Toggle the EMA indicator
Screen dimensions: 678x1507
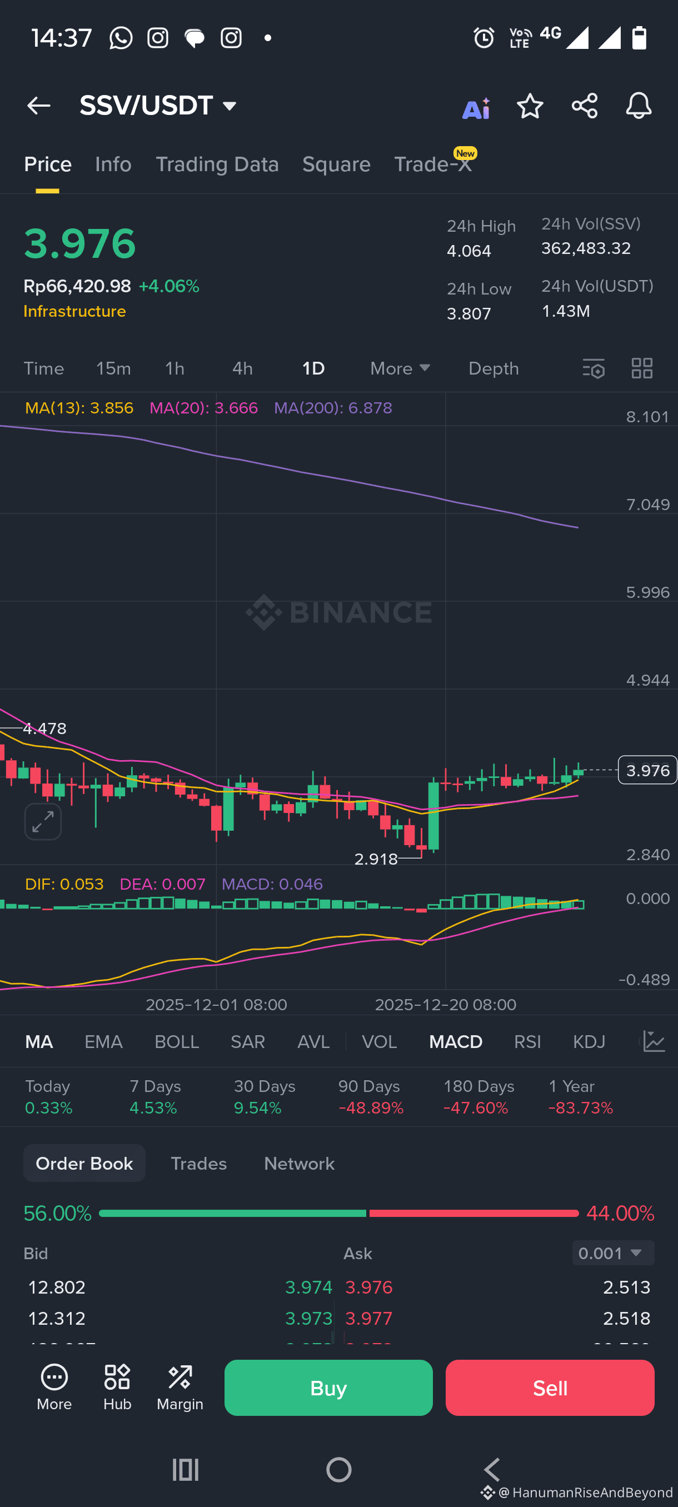click(x=103, y=1041)
